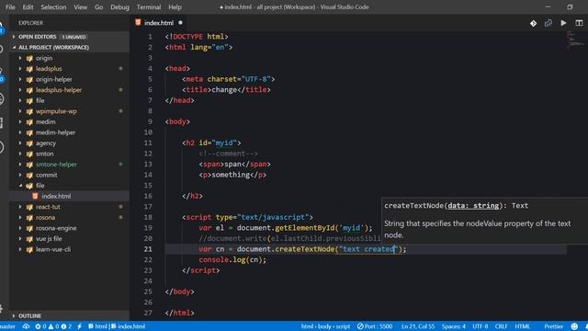
Task: Open the Selection menu
Action: [53, 7]
